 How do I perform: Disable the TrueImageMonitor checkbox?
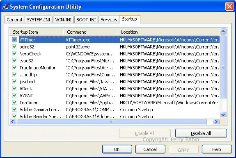pyautogui.click(x=14, y=68)
